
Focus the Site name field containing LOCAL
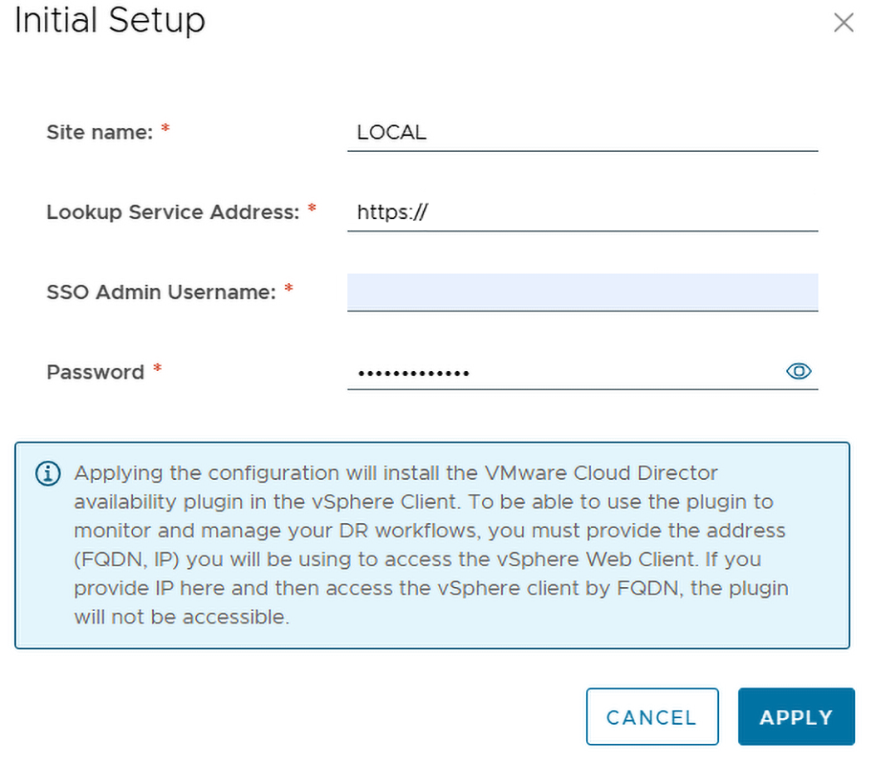(582, 133)
